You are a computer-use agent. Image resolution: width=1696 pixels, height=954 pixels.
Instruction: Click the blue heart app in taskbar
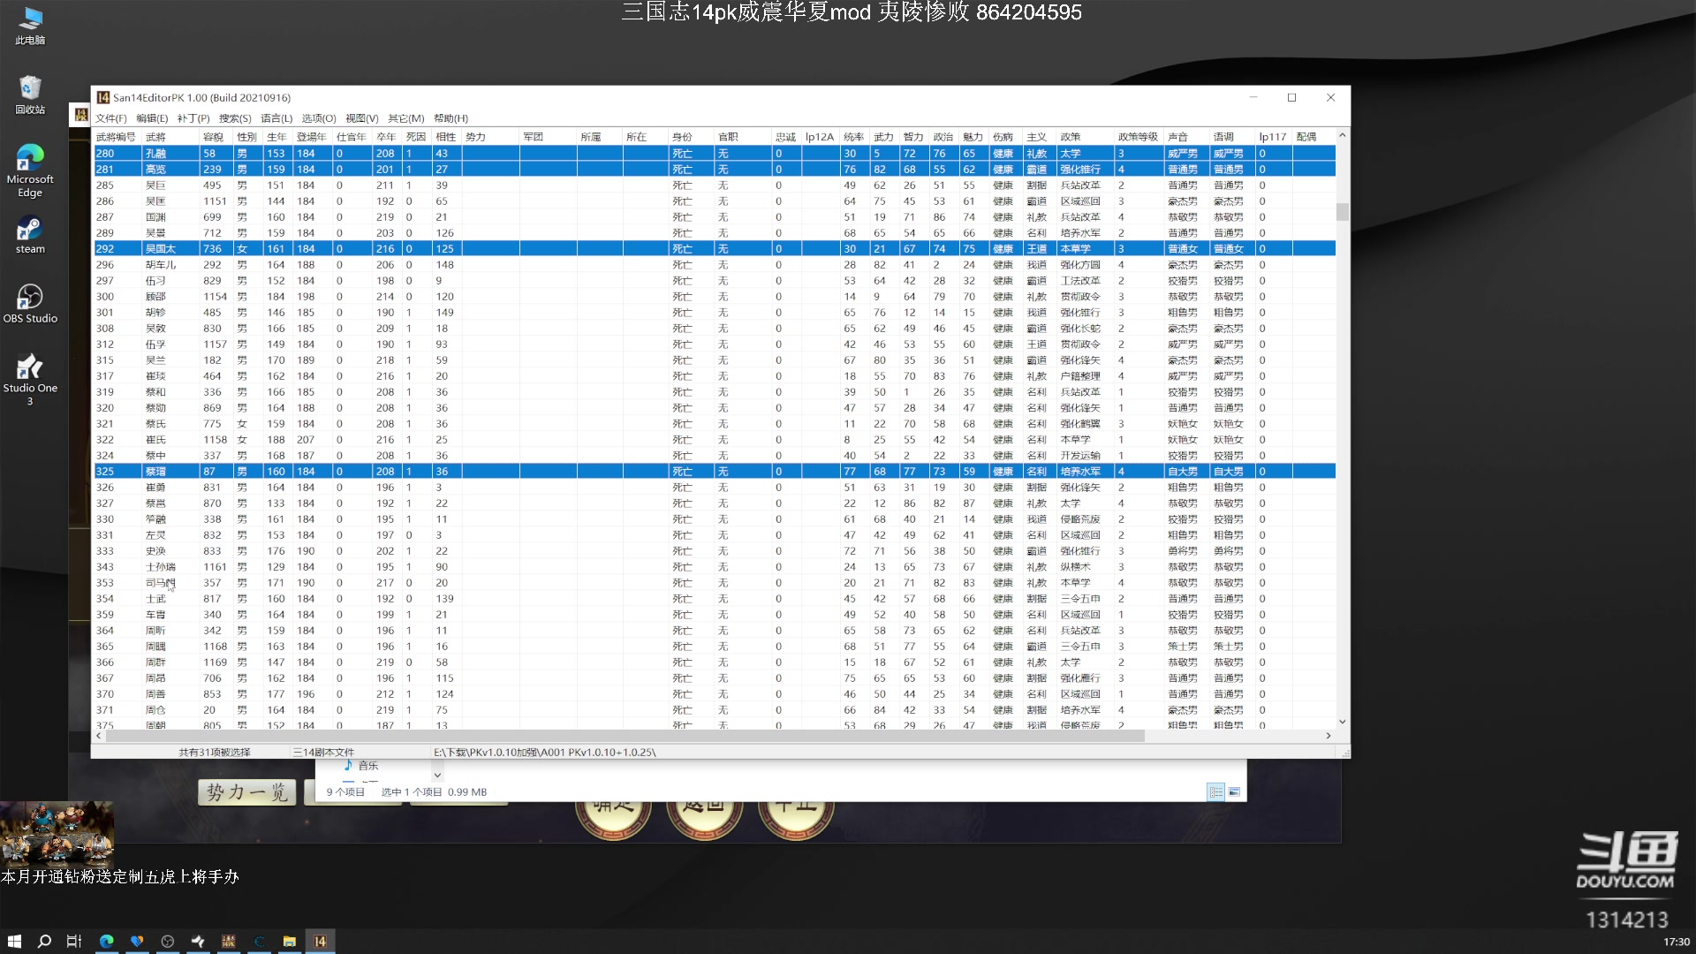137,942
